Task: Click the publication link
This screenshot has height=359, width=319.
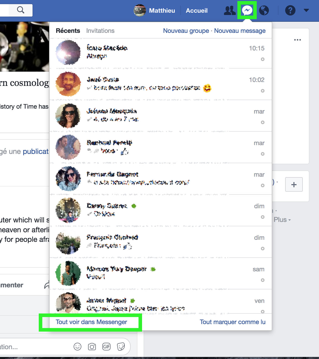Action: pos(36,152)
